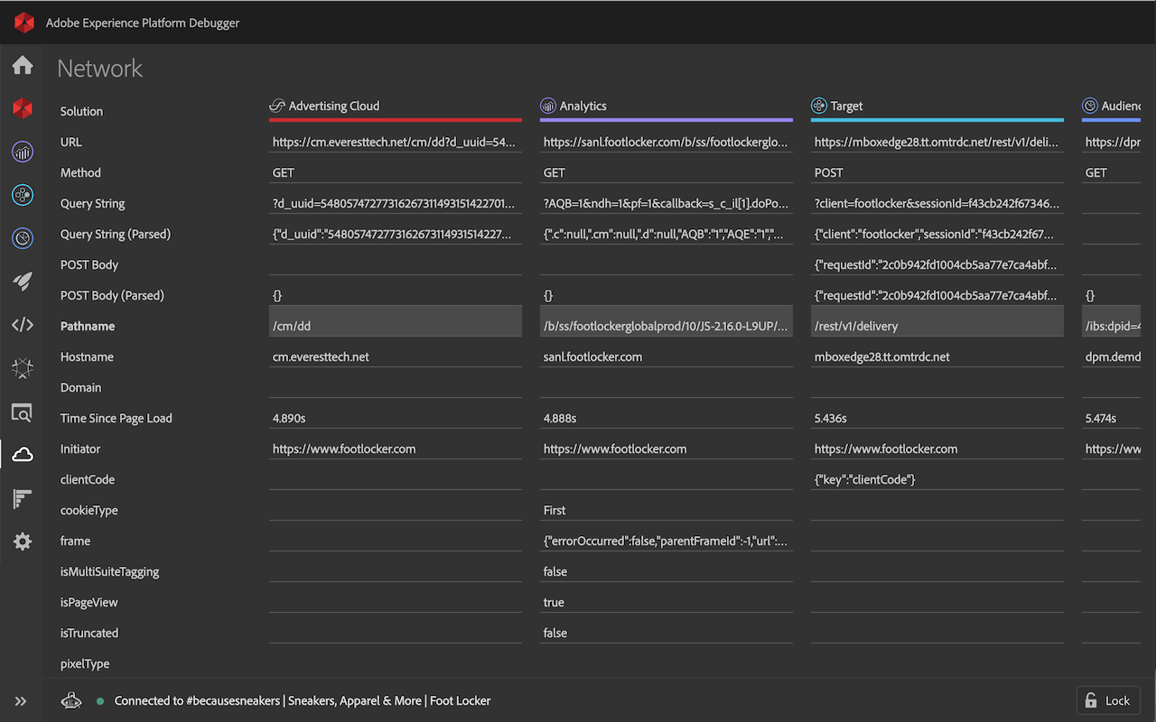This screenshot has width=1156, height=722.
Task: Select the red Adobe Experience Platform icon
Action: [x=22, y=108]
